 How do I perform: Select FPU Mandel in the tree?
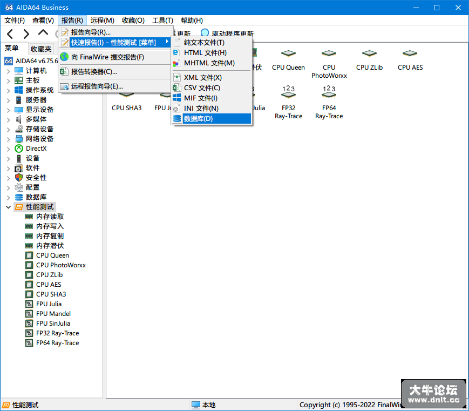coord(53,314)
